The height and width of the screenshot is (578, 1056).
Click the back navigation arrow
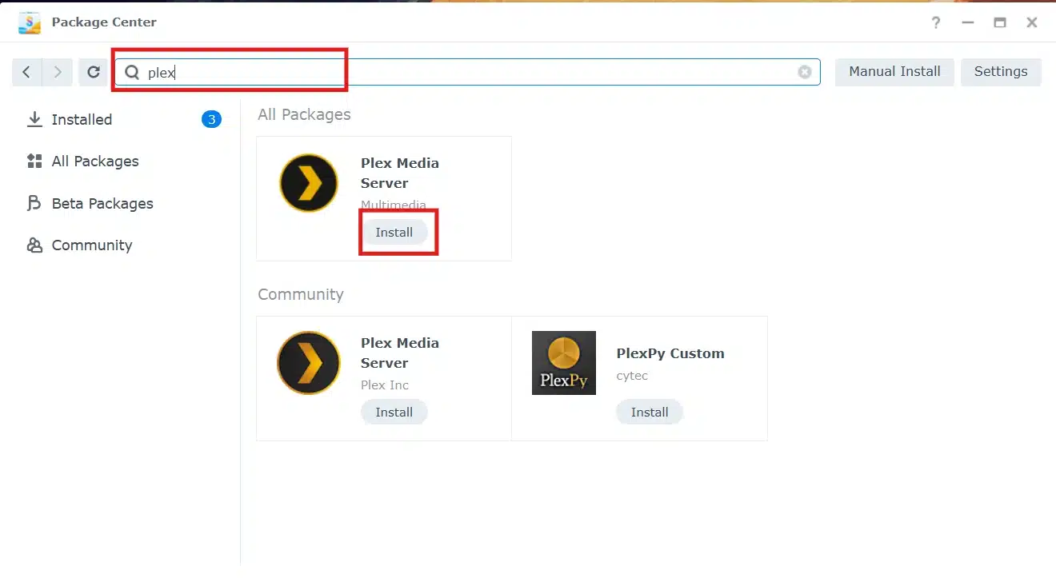(x=25, y=71)
